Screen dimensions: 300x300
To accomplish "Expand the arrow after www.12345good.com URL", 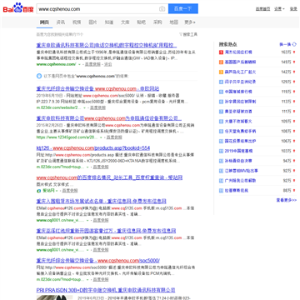I will point(102,137).
